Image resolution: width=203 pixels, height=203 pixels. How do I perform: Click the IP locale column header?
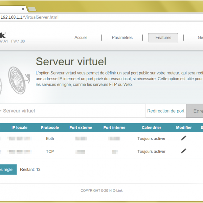19,128
